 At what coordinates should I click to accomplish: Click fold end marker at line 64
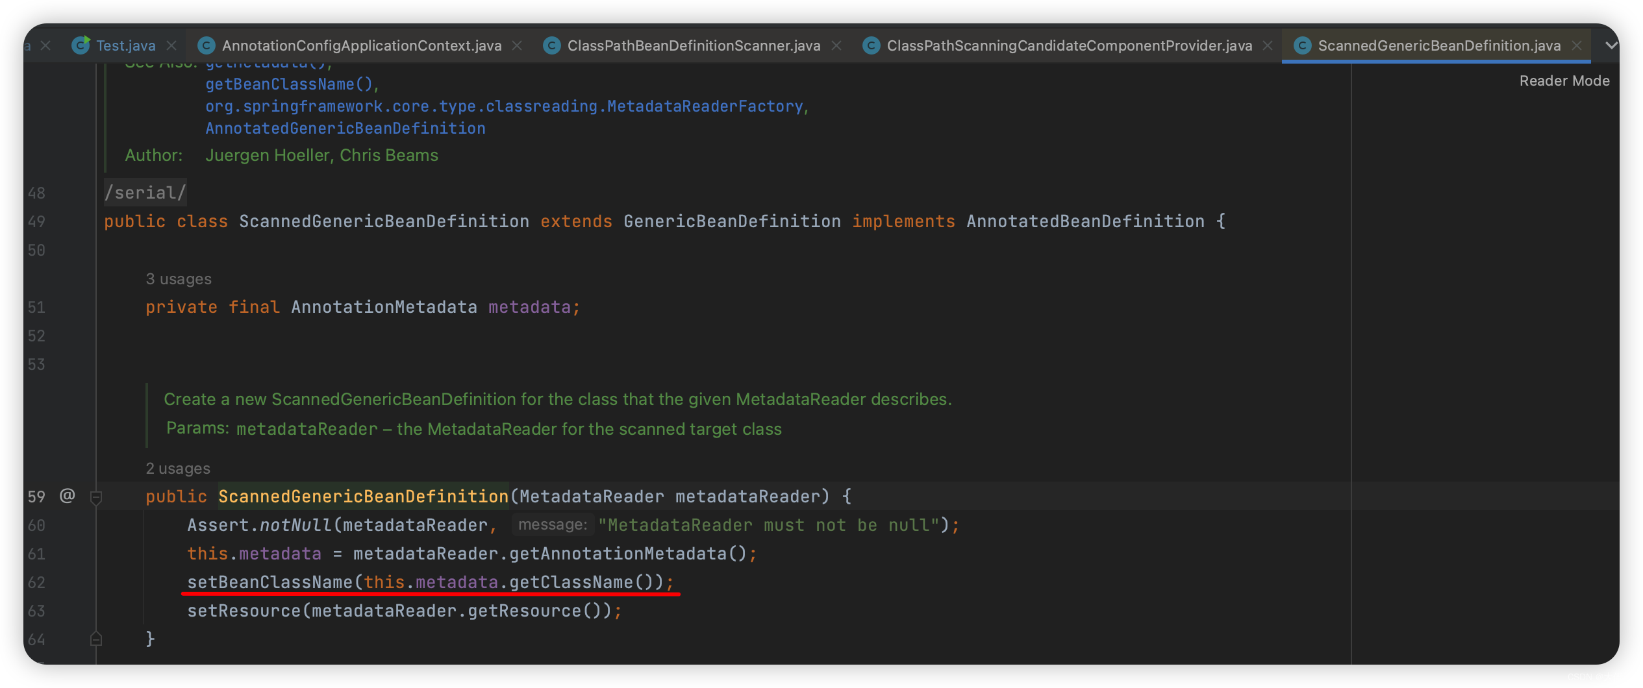point(96,639)
